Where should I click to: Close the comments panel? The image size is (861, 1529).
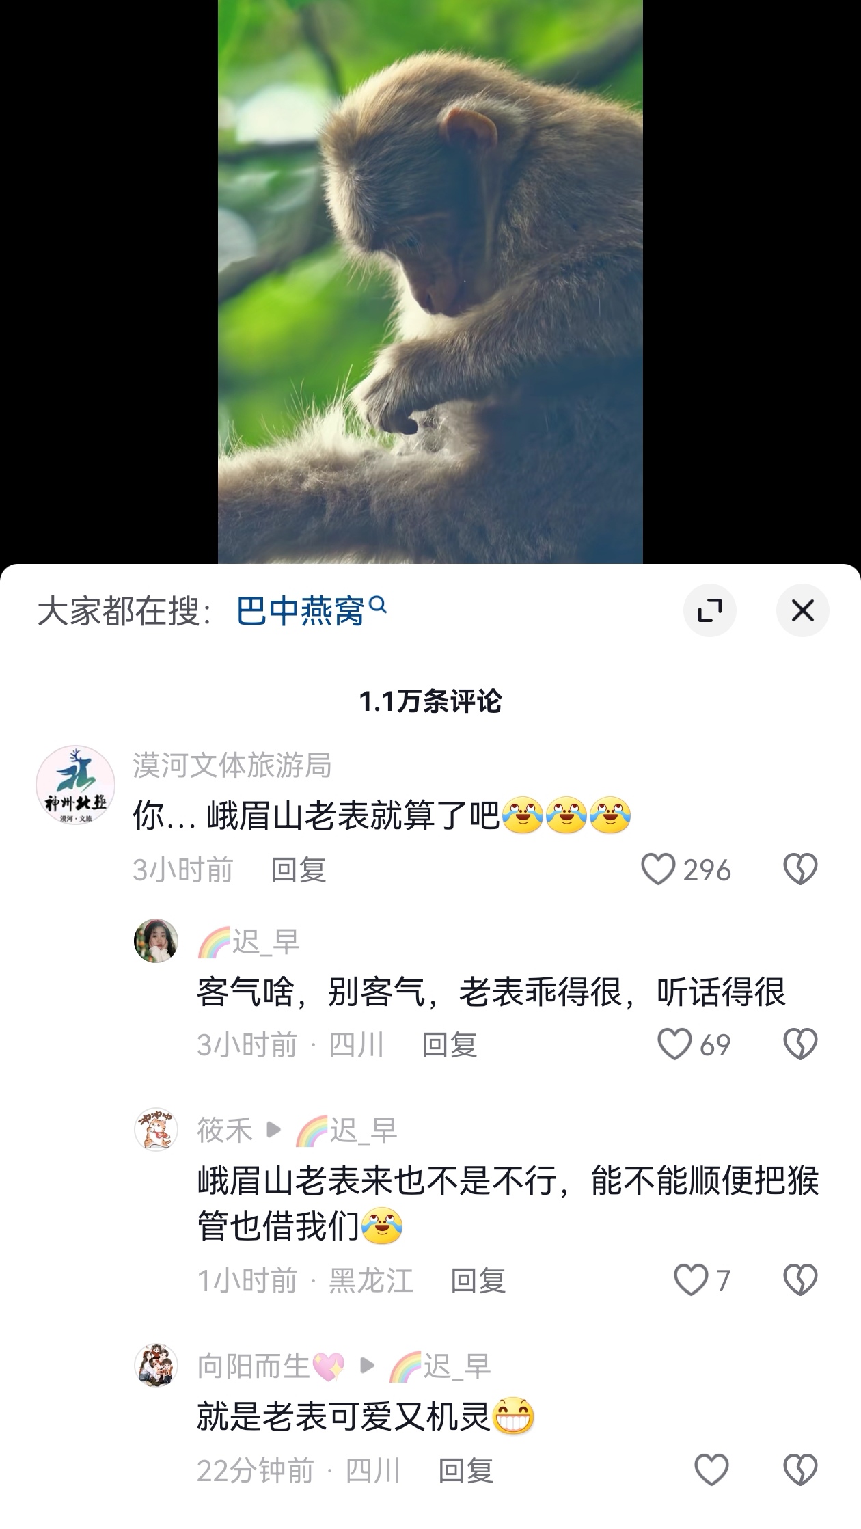pos(802,610)
